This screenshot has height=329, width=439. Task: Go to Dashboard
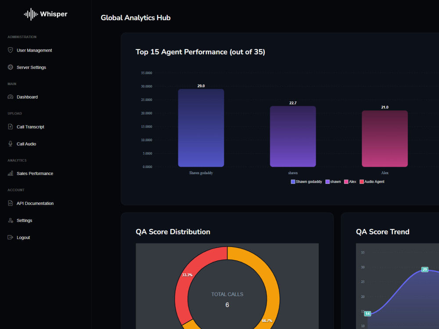(27, 97)
